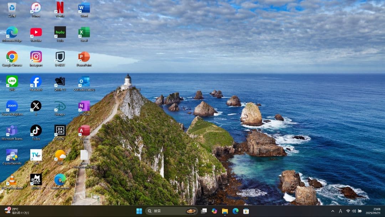Click the CrystalDiskInfo shortcut

[x=12, y=156]
